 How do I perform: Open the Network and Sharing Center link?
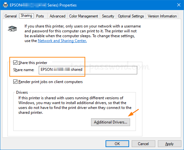62,41
